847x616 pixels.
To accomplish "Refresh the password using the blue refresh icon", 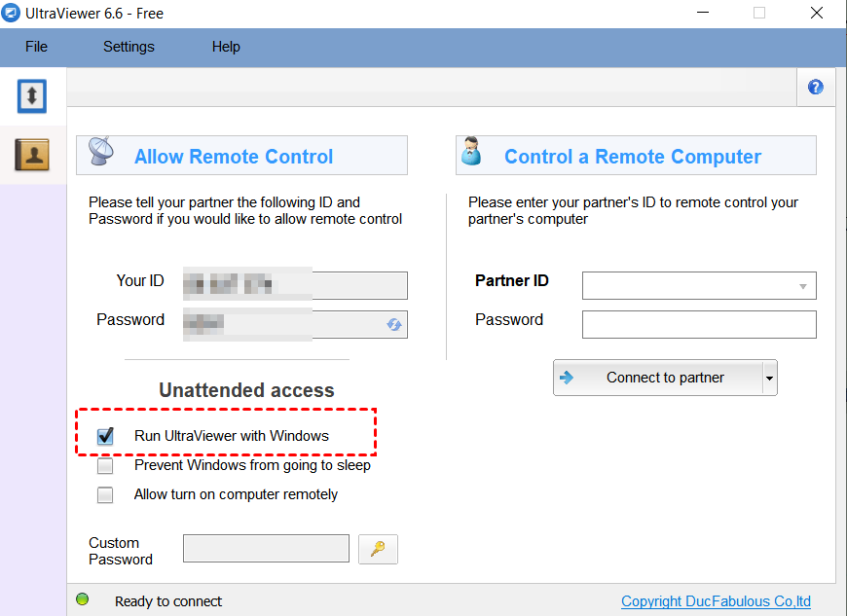I will pyautogui.click(x=394, y=324).
